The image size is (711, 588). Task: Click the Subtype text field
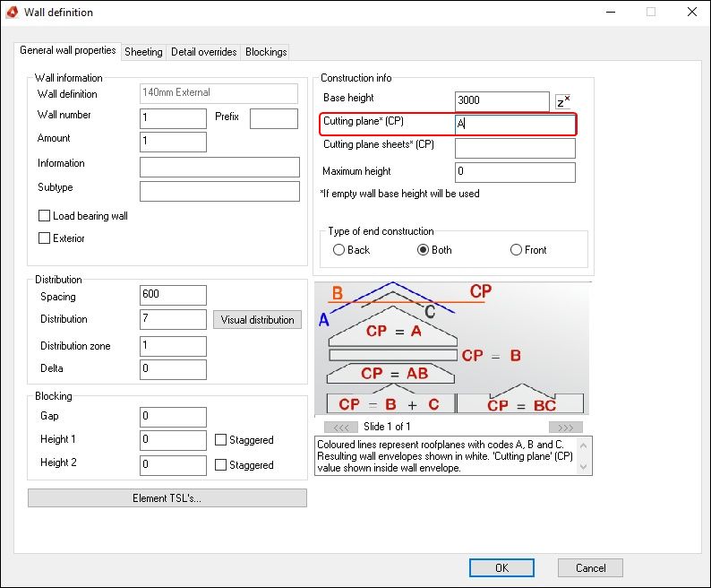[219, 191]
